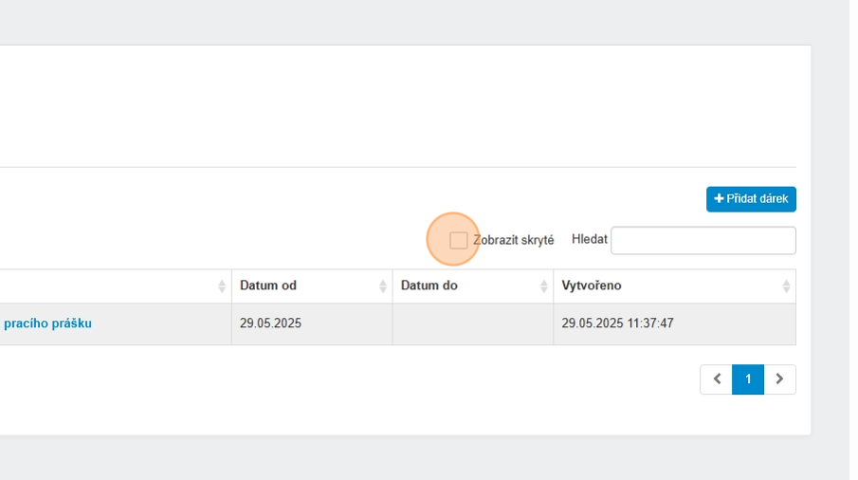Sort table by Datum od header
Screen dimensions: 858x480
[268, 286]
